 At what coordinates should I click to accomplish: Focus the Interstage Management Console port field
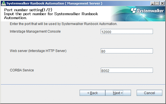tap(127, 31)
